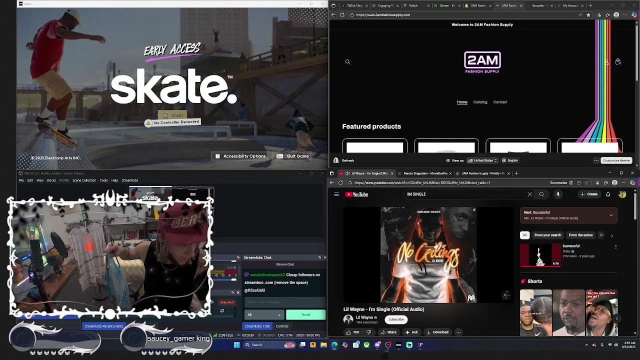The width and height of the screenshot is (640, 360).
Task: Open File Explorer from the taskbar
Action: [323, 345]
